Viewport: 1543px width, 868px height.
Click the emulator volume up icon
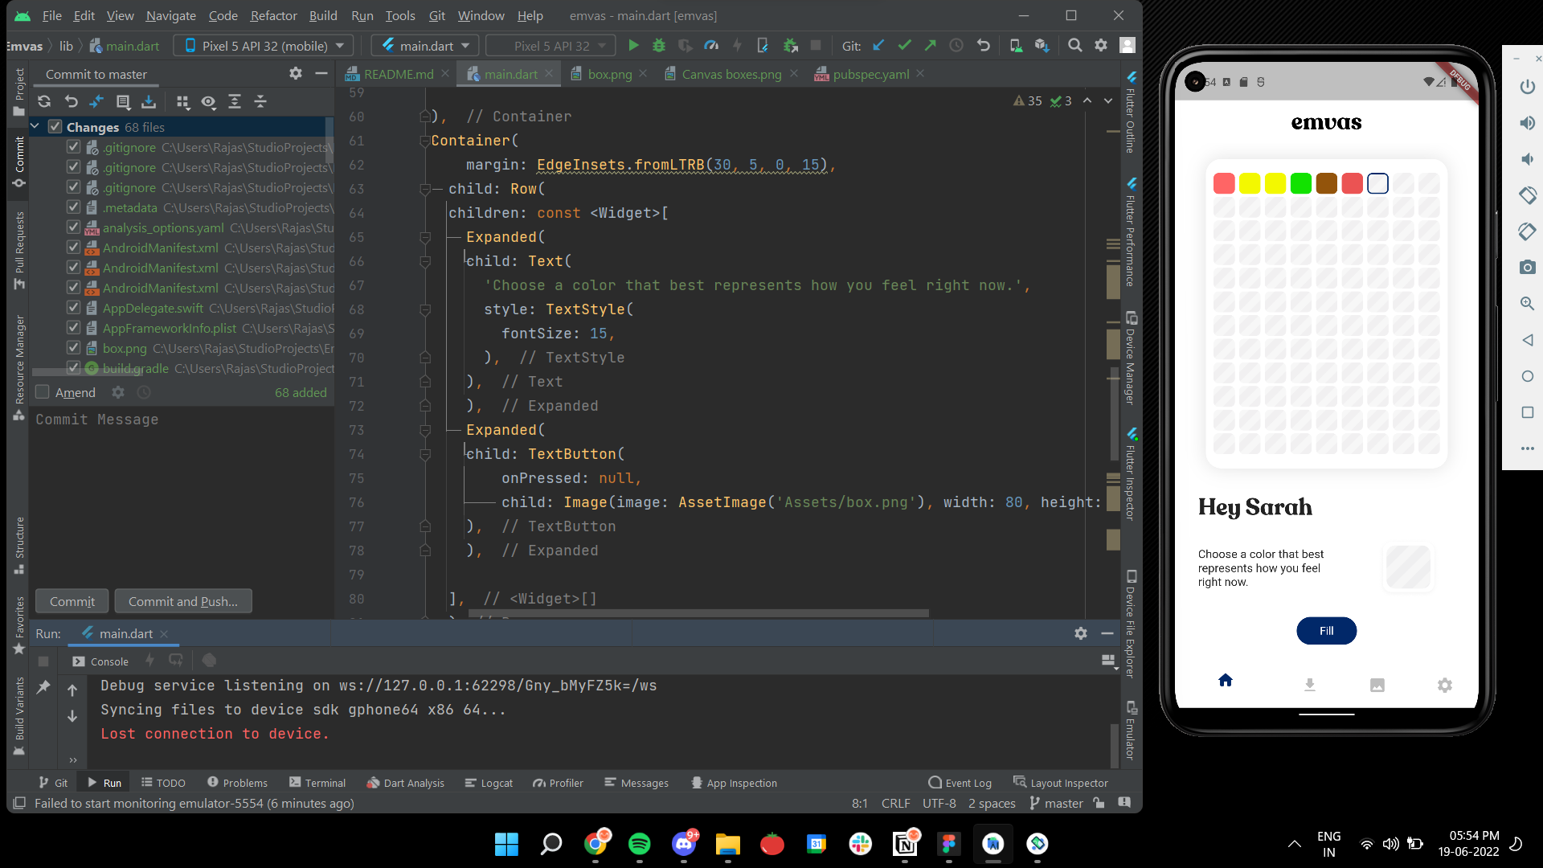(x=1527, y=123)
